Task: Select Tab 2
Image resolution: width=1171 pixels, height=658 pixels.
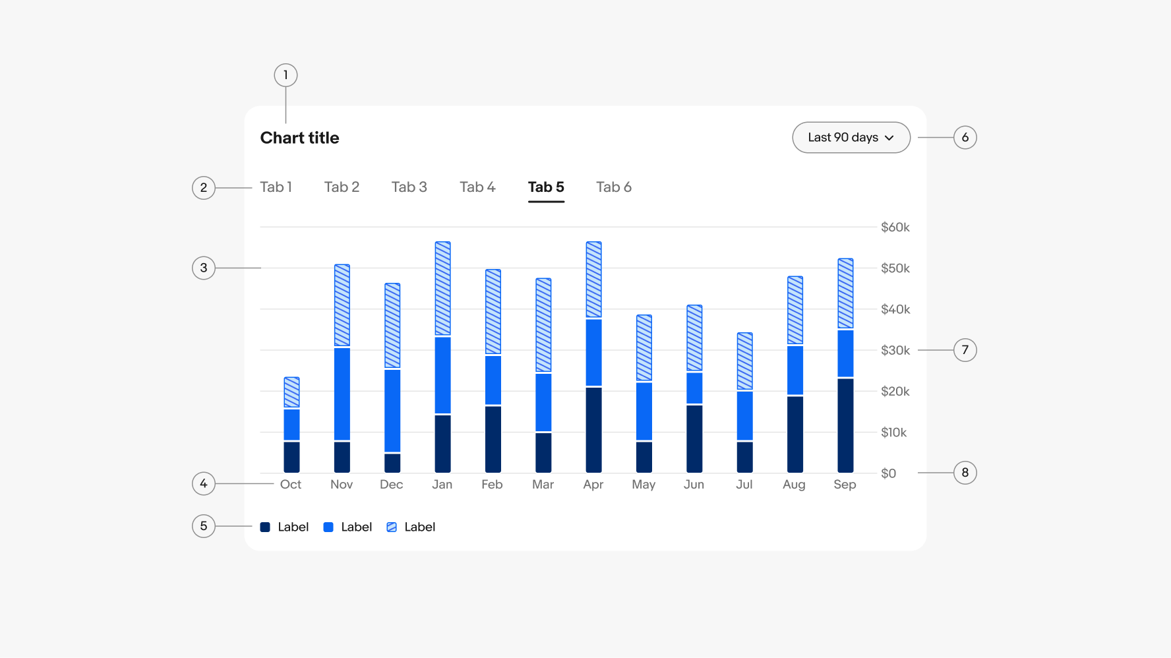Action: pyautogui.click(x=342, y=187)
